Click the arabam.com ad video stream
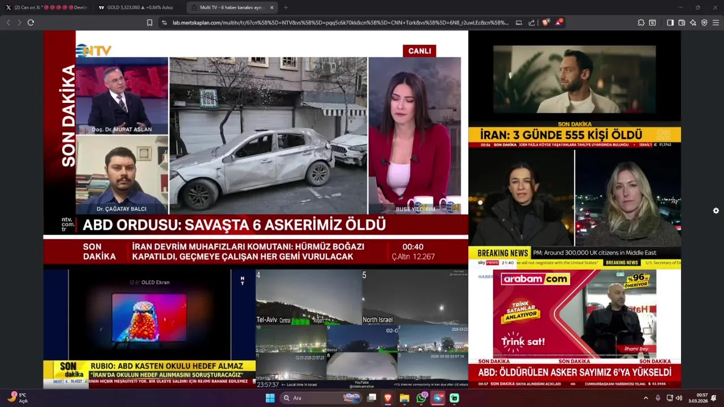This screenshot has width=724, height=407. 575,328
